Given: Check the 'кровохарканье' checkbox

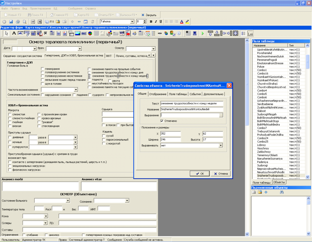Looking at the screenshot, I should (39, 118).
